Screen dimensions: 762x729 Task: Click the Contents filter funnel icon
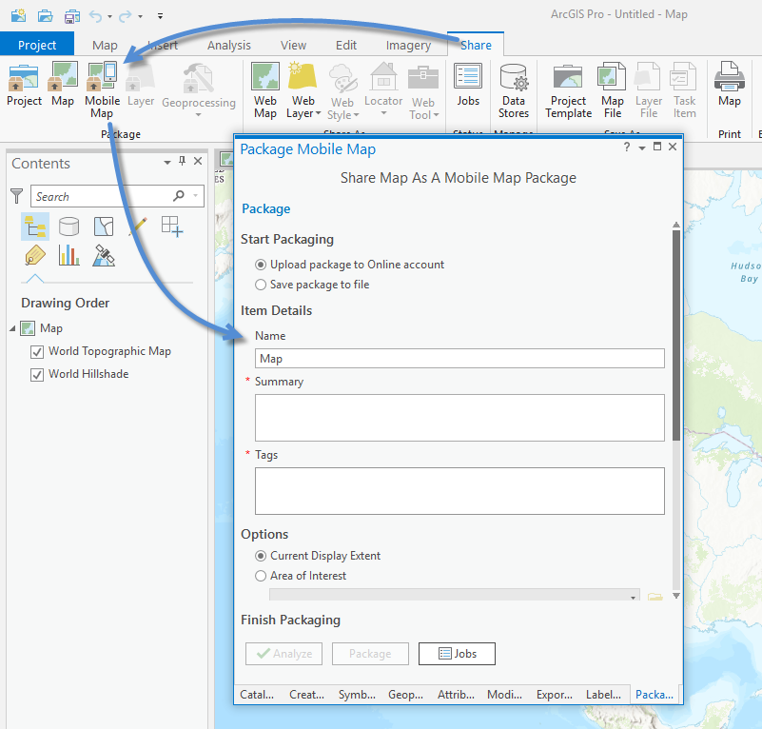pos(16,196)
